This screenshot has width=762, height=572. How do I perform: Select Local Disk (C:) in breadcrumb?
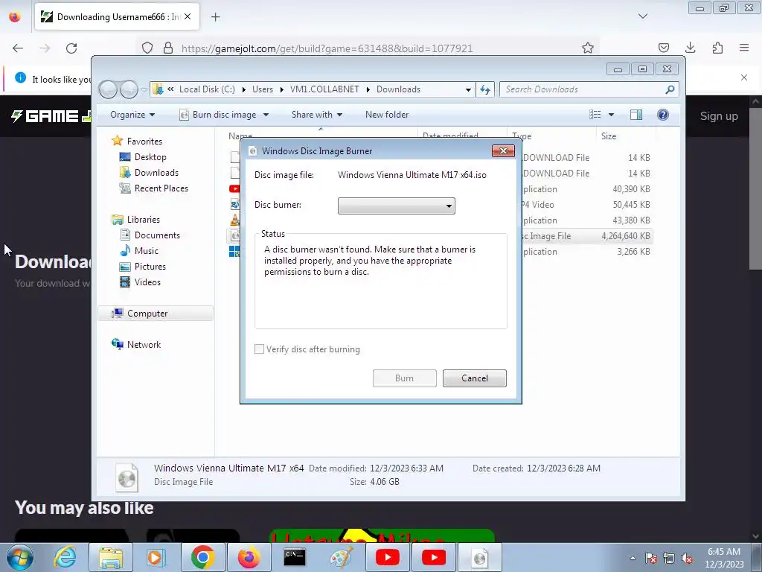pyautogui.click(x=207, y=89)
